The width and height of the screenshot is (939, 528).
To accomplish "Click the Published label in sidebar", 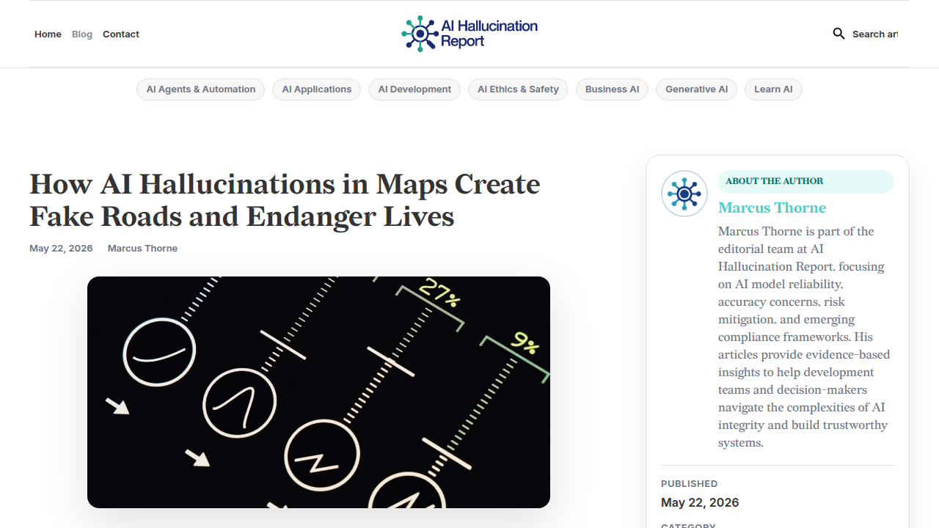I will coord(689,484).
